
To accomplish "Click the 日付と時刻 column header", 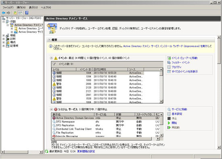I will pos(110,69).
